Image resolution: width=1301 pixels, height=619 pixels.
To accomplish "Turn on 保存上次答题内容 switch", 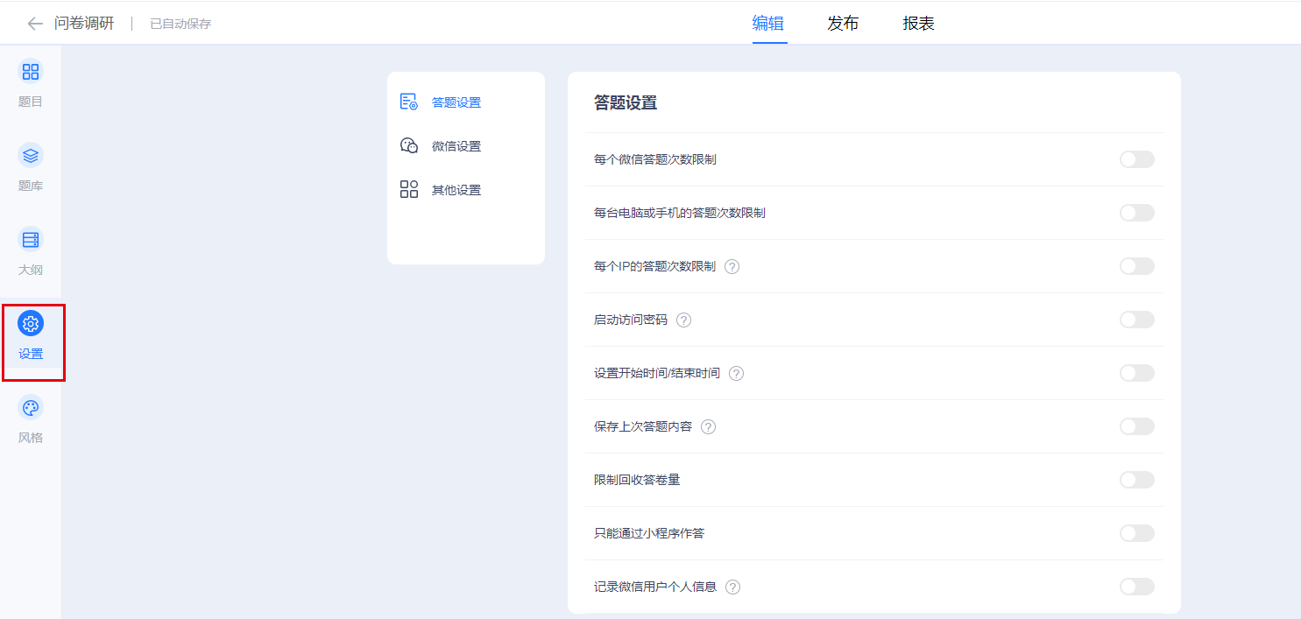I will pos(1137,426).
